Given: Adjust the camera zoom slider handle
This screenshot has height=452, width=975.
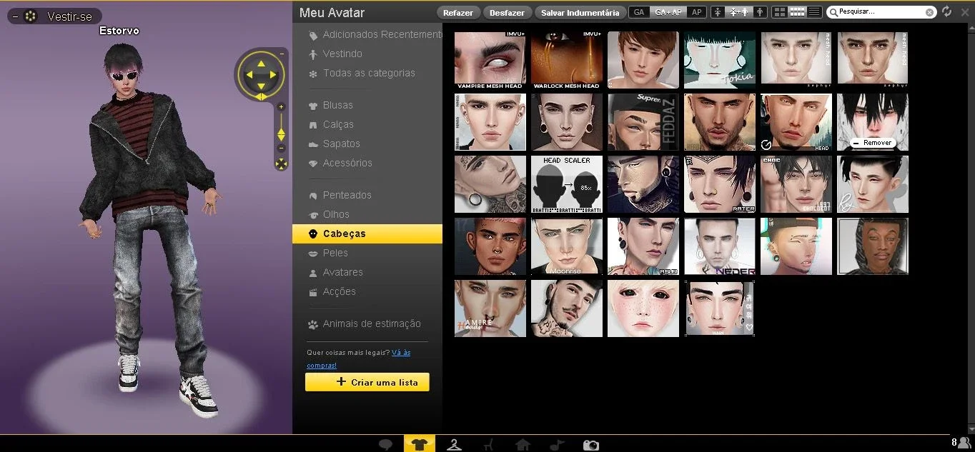Looking at the screenshot, I should point(281,134).
